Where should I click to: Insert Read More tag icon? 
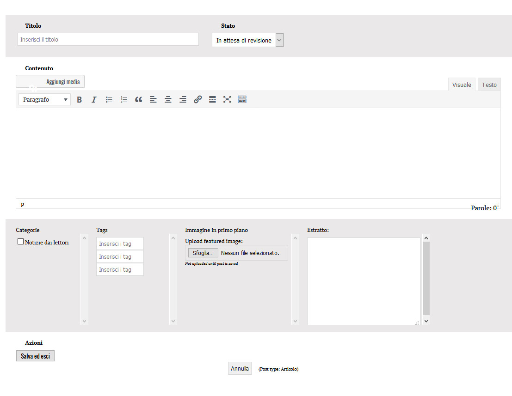click(x=212, y=99)
